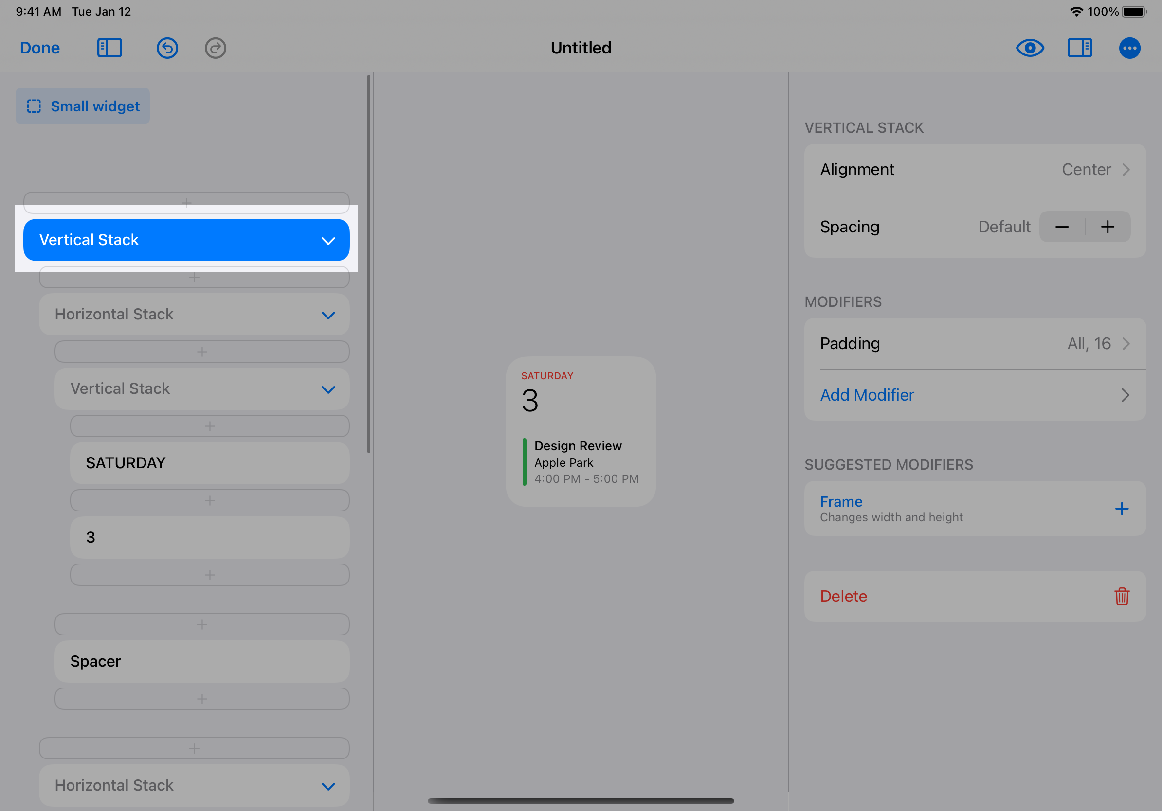Toggle preview with the eye icon
Screen dimensions: 1162x811
tap(1030, 48)
